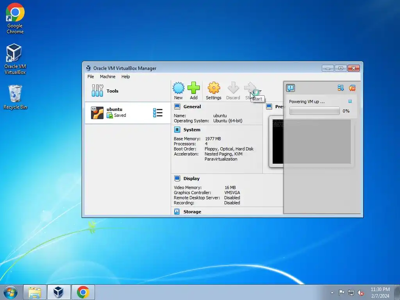Click the Powering VM up progress bar
400x300 pixels.
[x=314, y=111]
